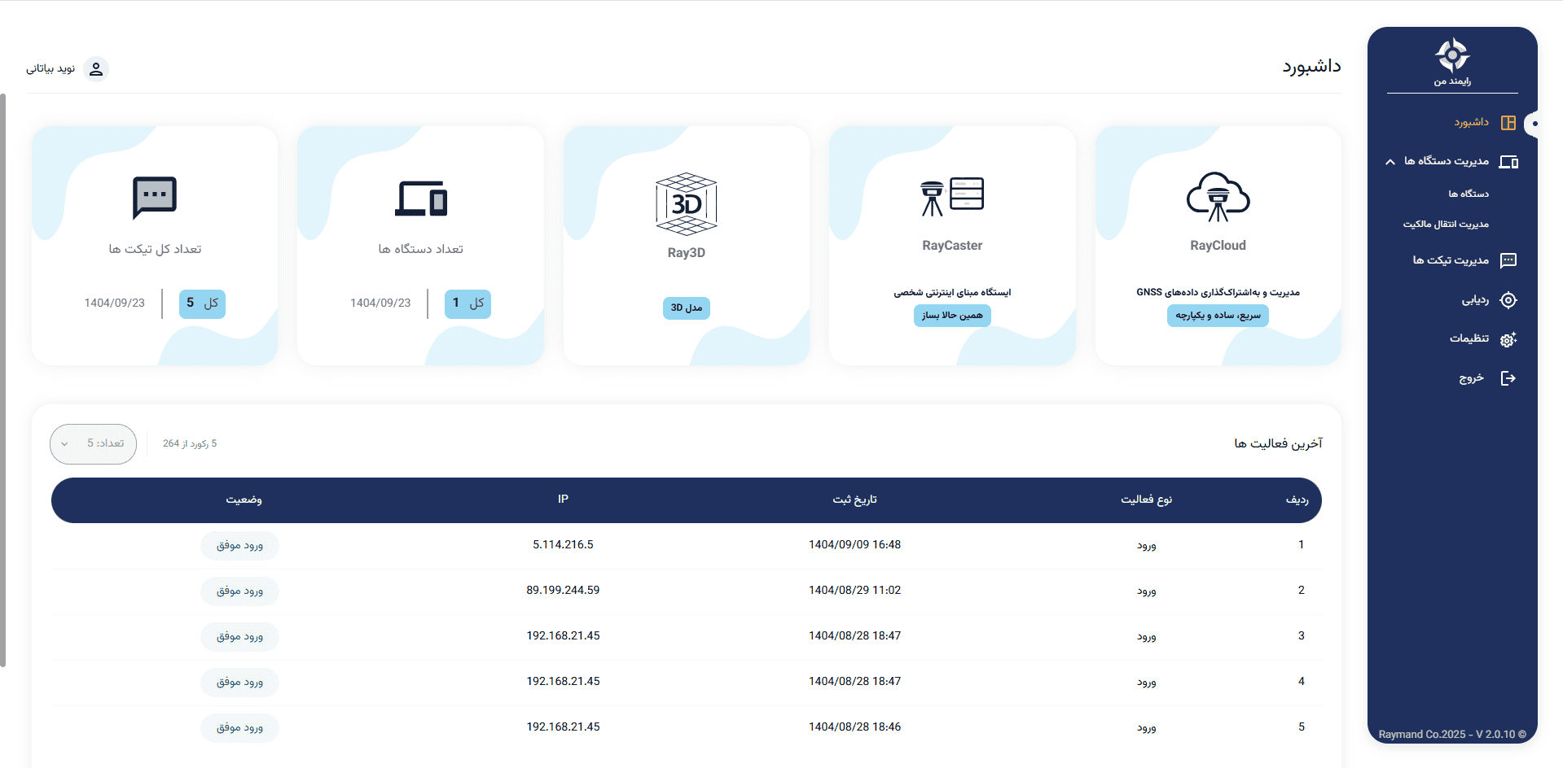Open مدیریت انتقال مالکیت from the sidebar
Viewport: 1563px width, 768px height.
pyautogui.click(x=1447, y=225)
